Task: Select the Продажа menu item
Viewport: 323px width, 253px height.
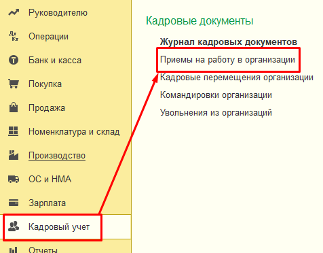Action: (x=47, y=108)
